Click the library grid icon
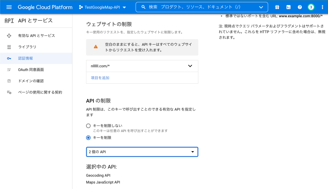328x189 pixels. (x=9, y=47)
